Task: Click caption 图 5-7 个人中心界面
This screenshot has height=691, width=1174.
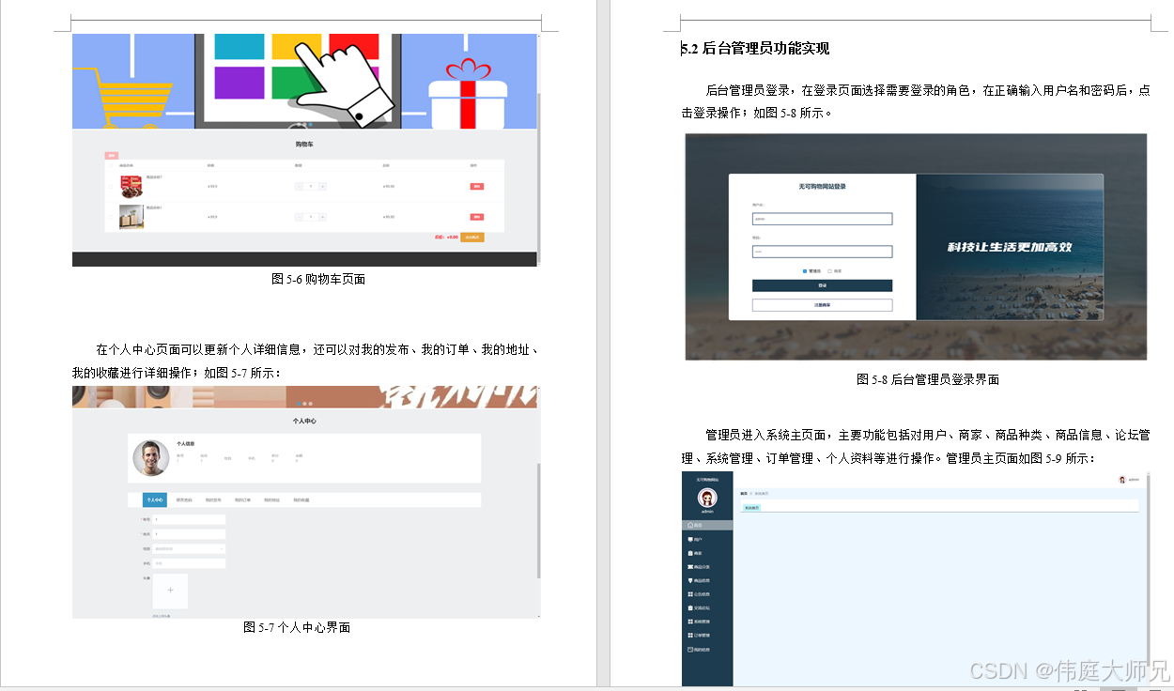Action: pos(297,627)
